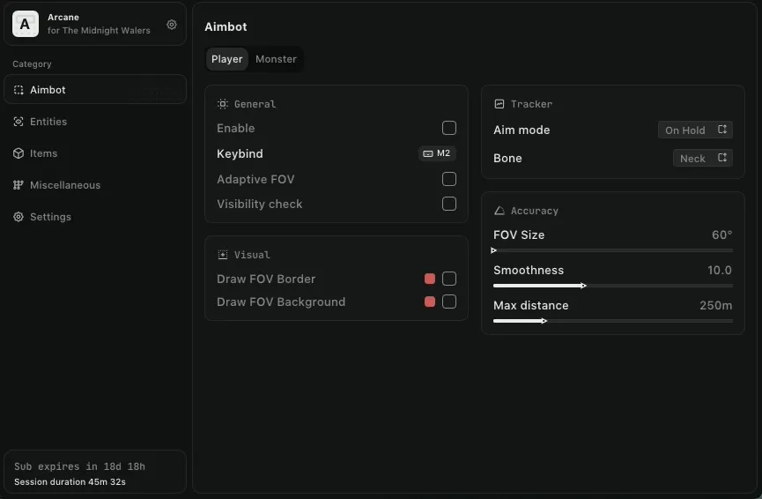
Task: Go to the Miscellaneous category icon
Action: pyautogui.click(x=18, y=185)
